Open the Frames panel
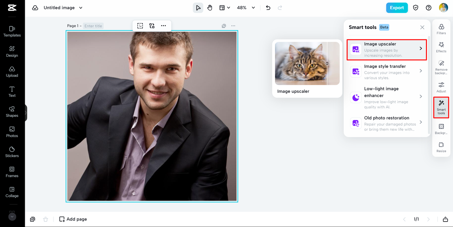453x227 pixels. [x=12, y=172]
